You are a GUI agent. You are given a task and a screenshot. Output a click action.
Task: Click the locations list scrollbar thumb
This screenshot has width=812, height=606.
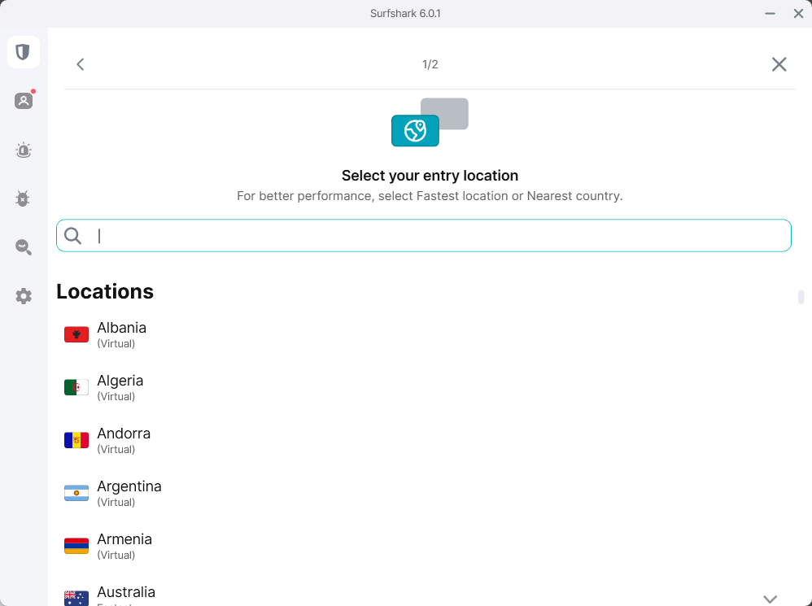click(801, 297)
